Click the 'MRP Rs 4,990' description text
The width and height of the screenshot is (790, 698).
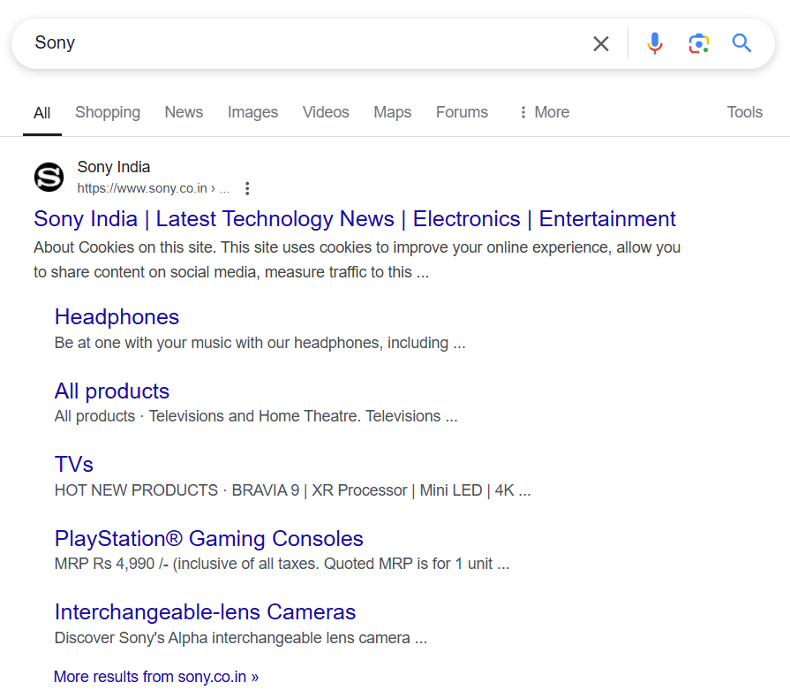(282, 564)
